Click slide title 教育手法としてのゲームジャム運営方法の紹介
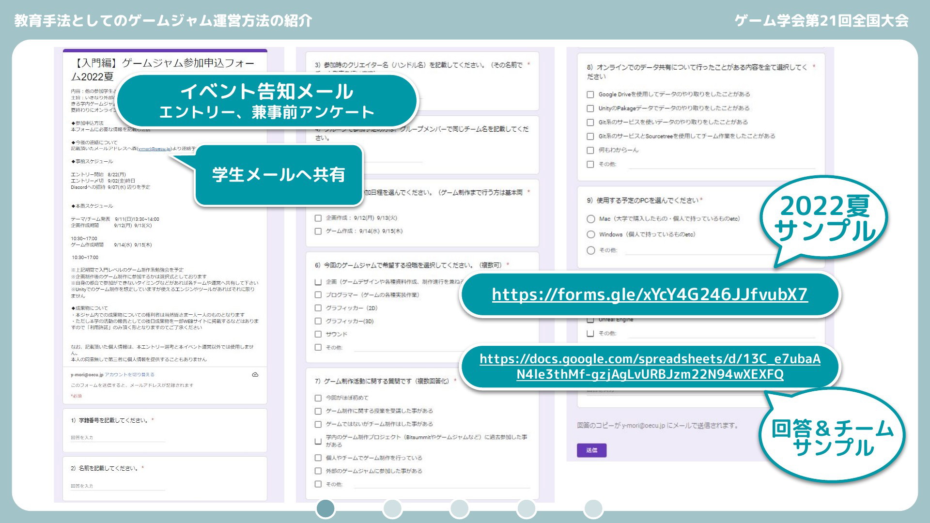930x523 pixels. tap(163, 21)
